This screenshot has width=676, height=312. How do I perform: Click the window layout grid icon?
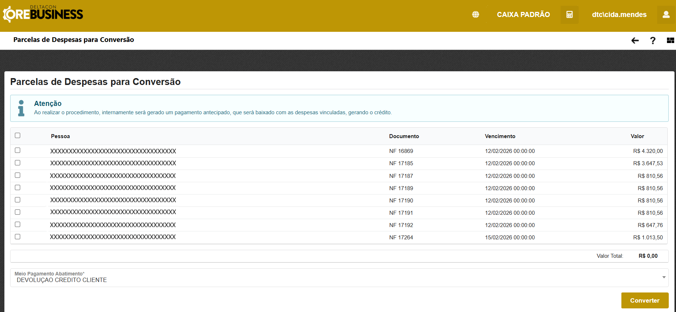pyautogui.click(x=670, y=40)
